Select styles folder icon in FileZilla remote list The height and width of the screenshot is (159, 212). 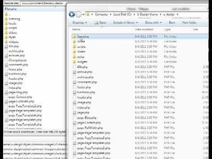[x=6, y=37]
